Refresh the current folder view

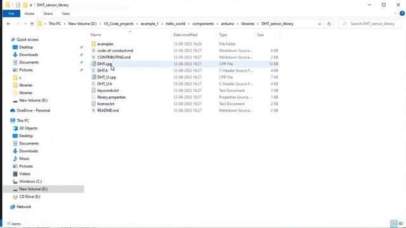point(329,24)
